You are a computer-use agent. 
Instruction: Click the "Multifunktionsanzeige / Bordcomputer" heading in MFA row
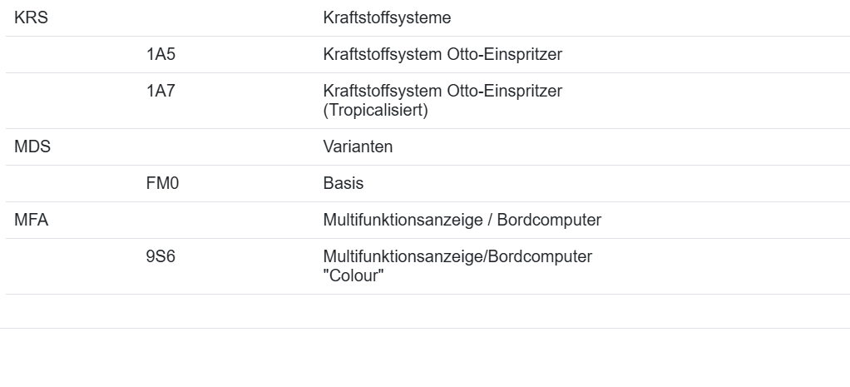click(x=462, y=221)
